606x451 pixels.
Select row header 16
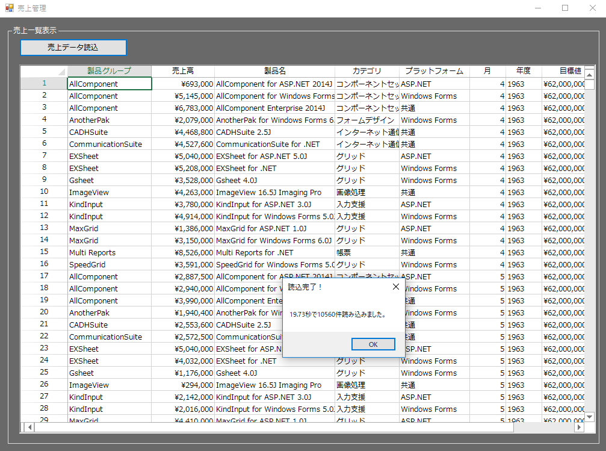tap(44, 264)
